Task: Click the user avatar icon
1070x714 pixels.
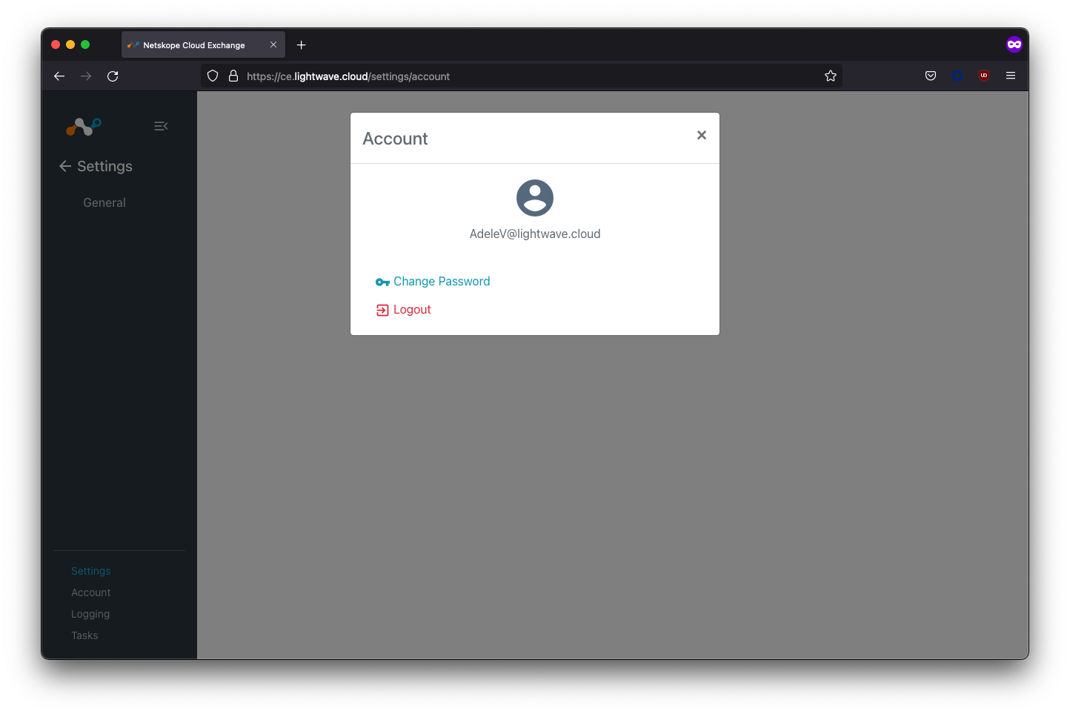Action: pyautogui.click(x=535, y=198)
